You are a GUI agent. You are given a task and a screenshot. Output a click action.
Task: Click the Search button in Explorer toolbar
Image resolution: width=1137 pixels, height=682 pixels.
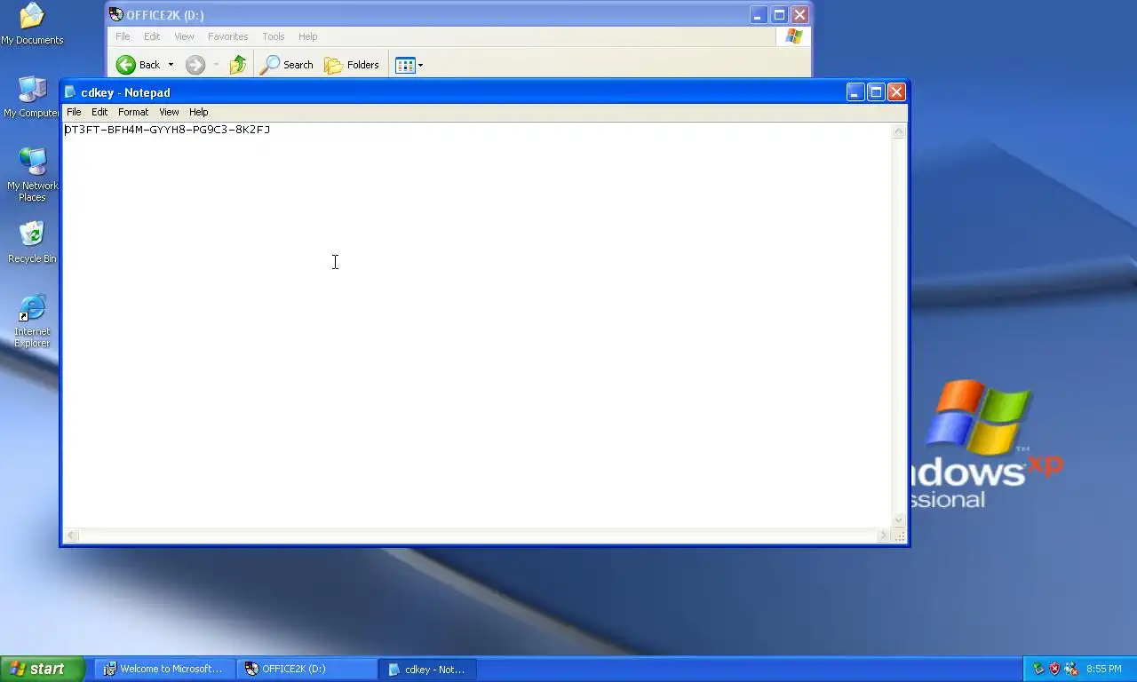coord(287,65)
